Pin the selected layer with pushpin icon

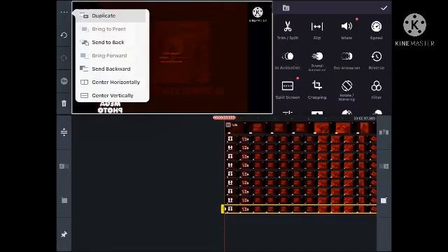(64, 234)
